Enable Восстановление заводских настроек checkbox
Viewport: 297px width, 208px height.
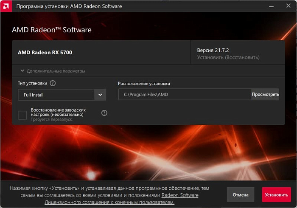22,115
